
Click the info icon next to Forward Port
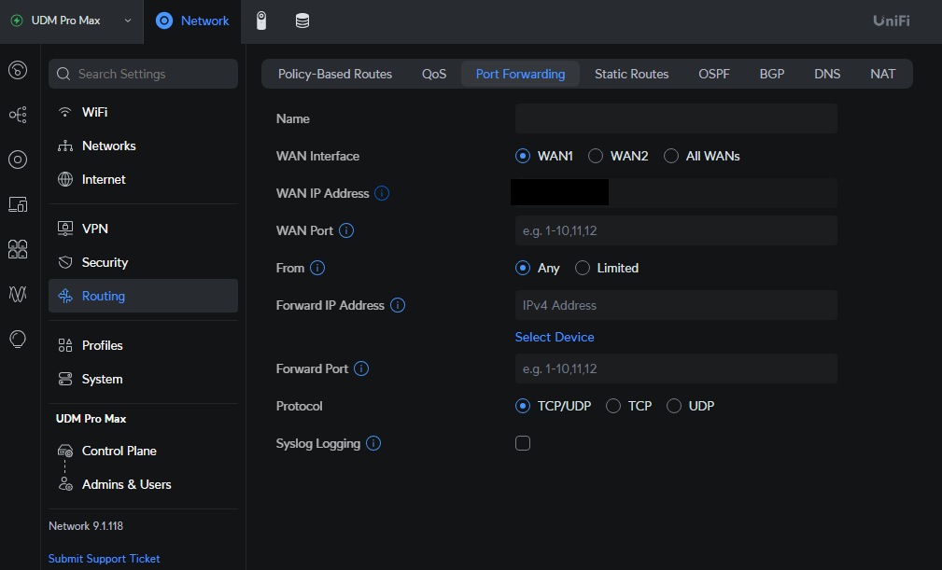(x=361, y=369)
